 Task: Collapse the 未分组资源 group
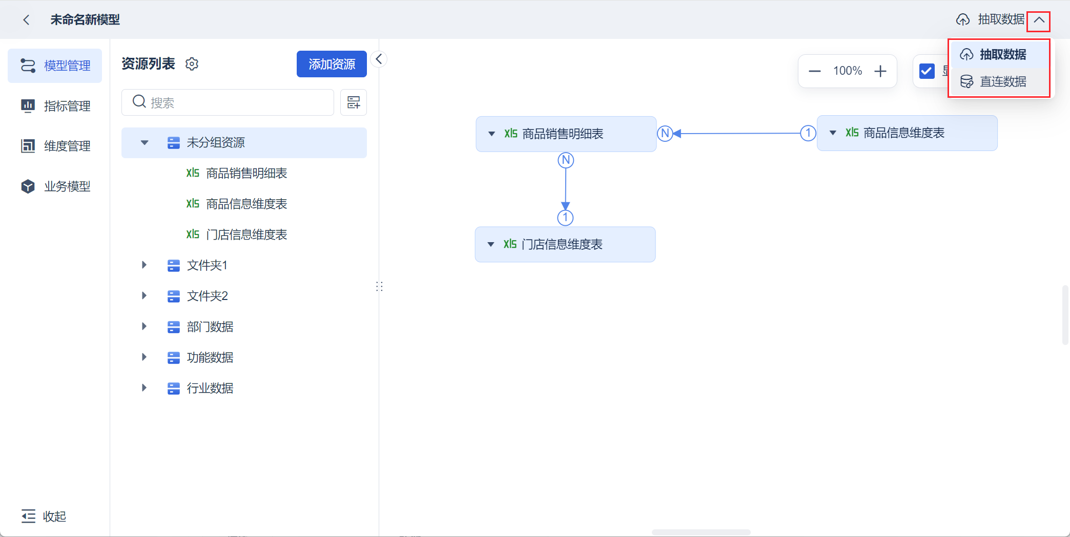coord(145,143)
